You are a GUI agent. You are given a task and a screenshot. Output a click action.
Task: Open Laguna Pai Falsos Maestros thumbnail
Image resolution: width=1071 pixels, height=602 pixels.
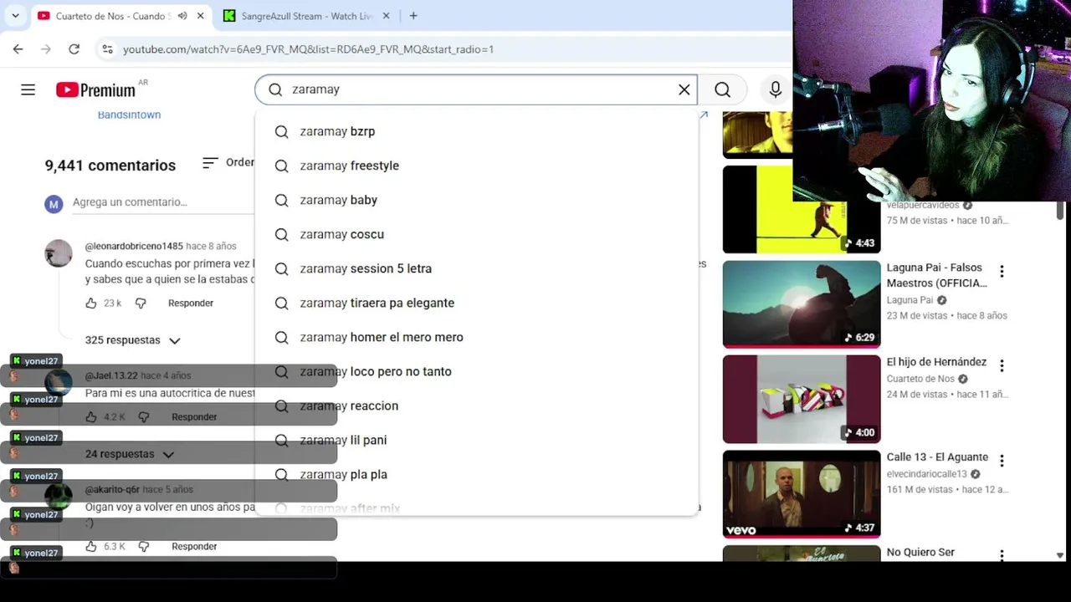tap(802, 304)
